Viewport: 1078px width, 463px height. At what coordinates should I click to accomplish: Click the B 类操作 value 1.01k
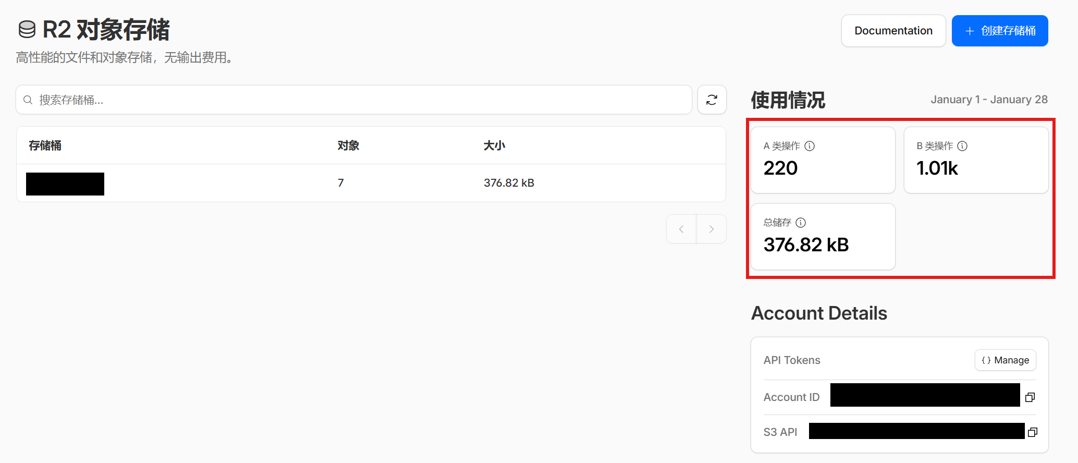(x=937, y=168)
